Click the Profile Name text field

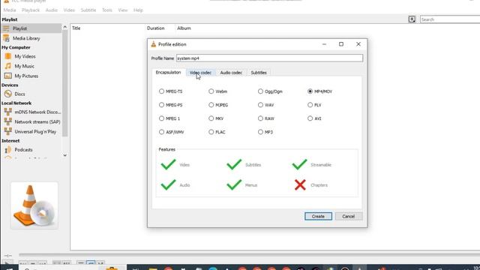coord(269,58)
